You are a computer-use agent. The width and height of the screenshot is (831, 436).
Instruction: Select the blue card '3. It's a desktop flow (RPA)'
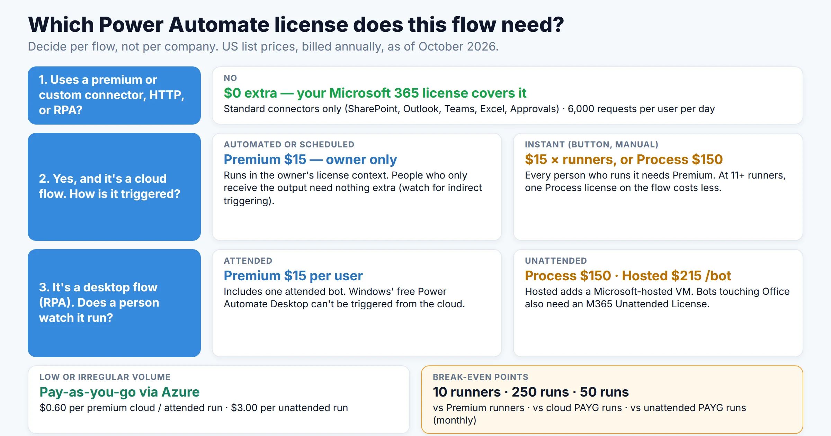coord(114,303)
